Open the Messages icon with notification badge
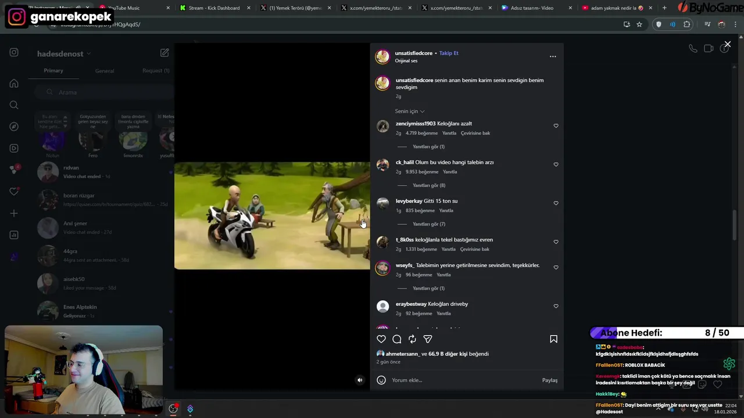Screen dimensions: 744x418 point(14,170)
